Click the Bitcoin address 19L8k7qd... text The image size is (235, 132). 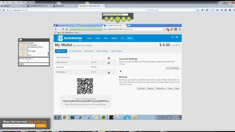click(86, 101)
